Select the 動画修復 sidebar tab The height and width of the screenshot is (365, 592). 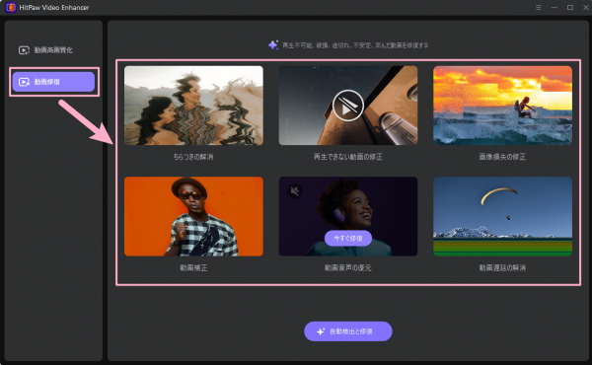(53, 82)
